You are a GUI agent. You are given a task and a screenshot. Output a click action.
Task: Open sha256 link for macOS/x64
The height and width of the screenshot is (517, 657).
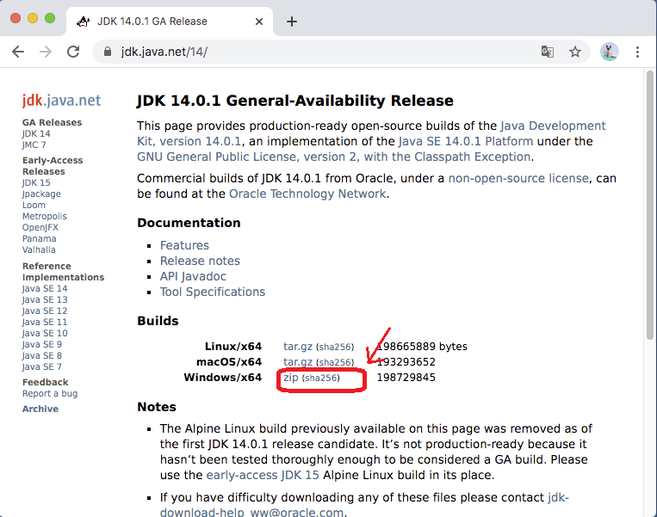335,363
